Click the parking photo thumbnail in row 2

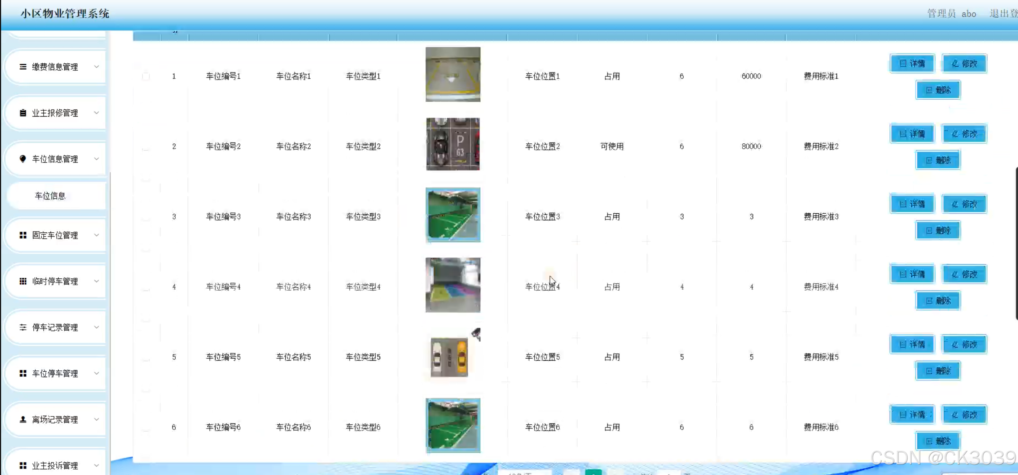click(453, 144)
